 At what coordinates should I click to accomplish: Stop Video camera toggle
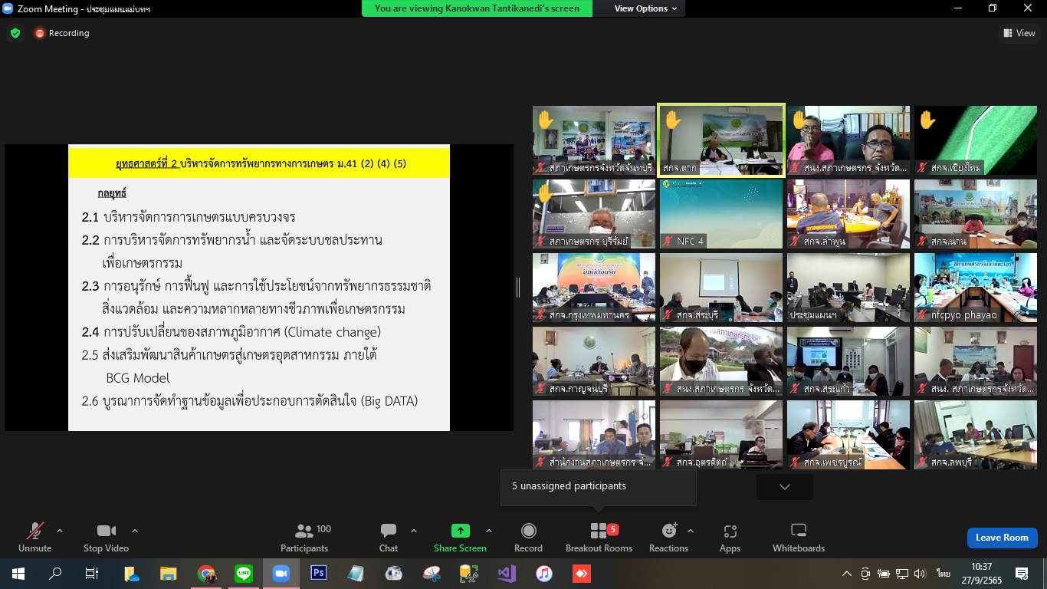pyautogui.click(x=106, y=537)
